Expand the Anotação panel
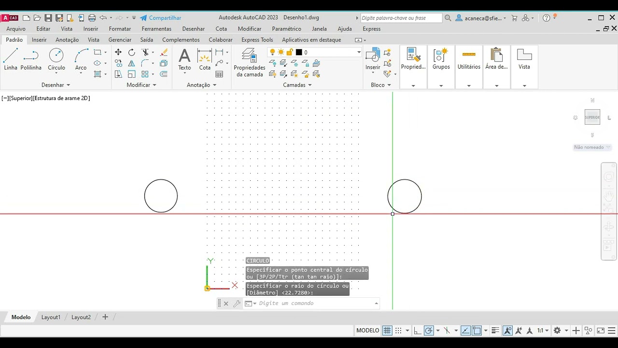Screen dimensions: 618x348 202,85
